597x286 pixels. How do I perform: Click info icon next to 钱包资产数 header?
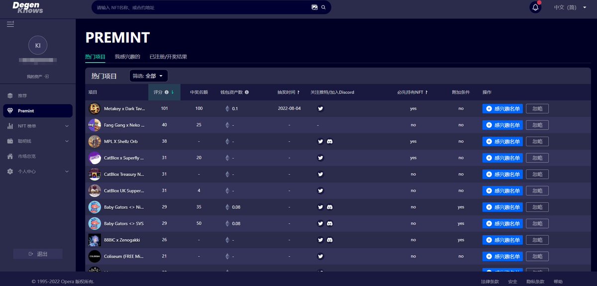click(x=247, y=92)
